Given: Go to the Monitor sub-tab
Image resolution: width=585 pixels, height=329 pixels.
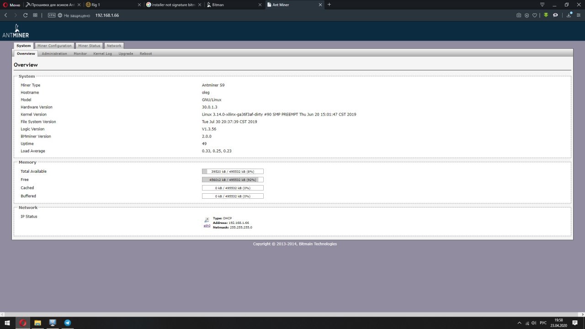Looking at the screenshot, I should click(80, 53).
